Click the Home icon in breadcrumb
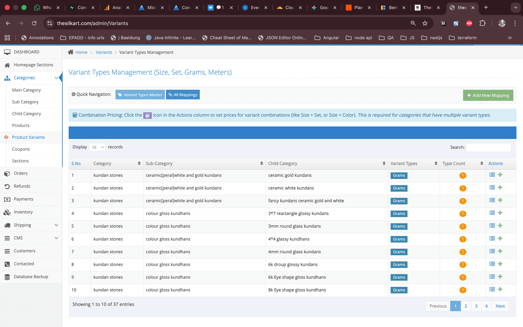 coord(71,52)
